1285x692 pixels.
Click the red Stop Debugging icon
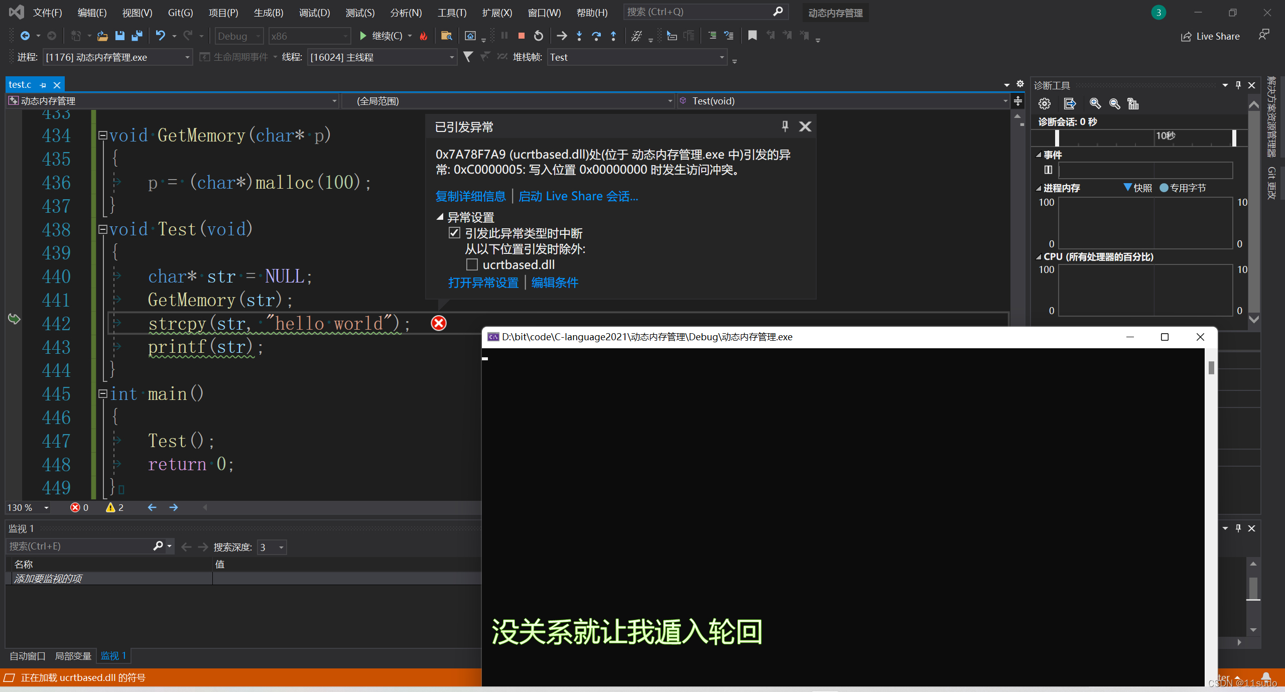521,36
